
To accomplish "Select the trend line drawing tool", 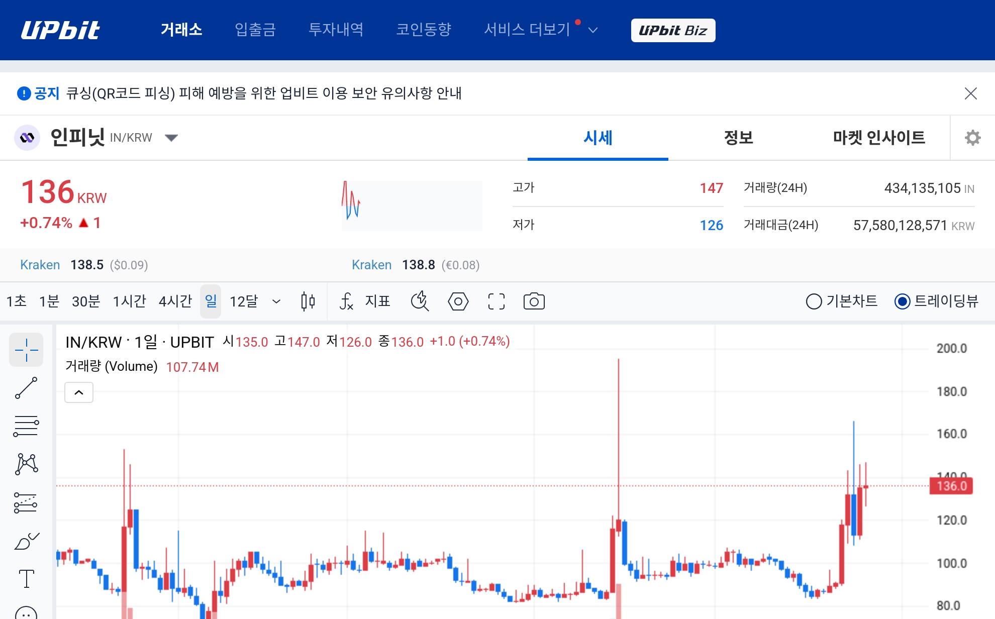I will 26,388.
